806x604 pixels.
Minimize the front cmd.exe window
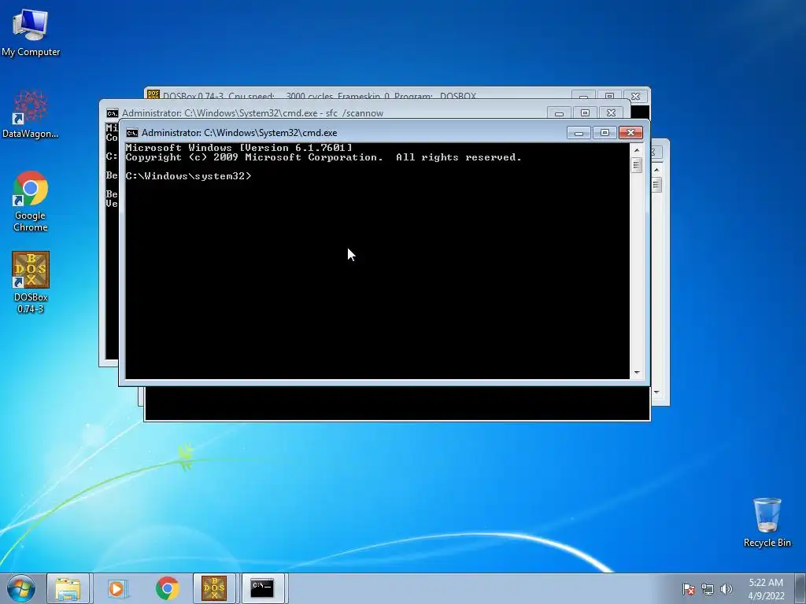pyautogui.click(x=579, y=133)
